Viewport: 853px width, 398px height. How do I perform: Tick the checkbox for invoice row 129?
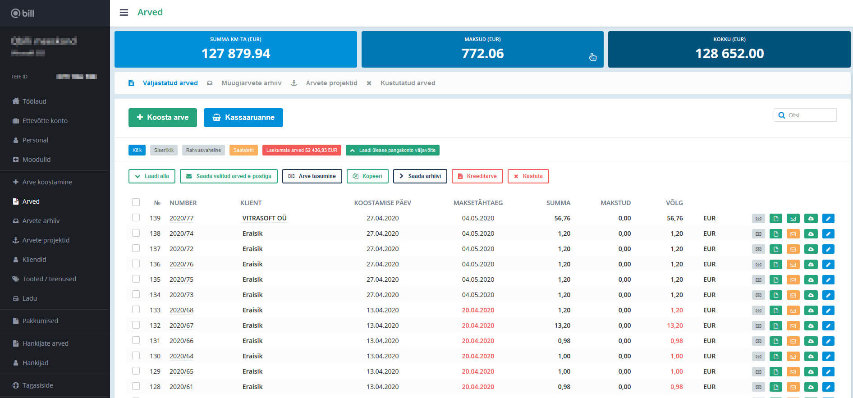(x=136, y=371)
